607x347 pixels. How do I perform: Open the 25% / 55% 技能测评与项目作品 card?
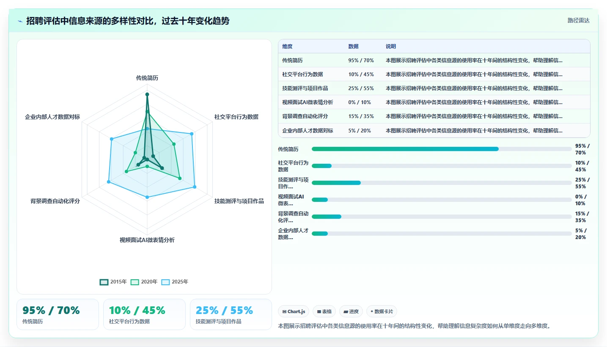(231, 314)
